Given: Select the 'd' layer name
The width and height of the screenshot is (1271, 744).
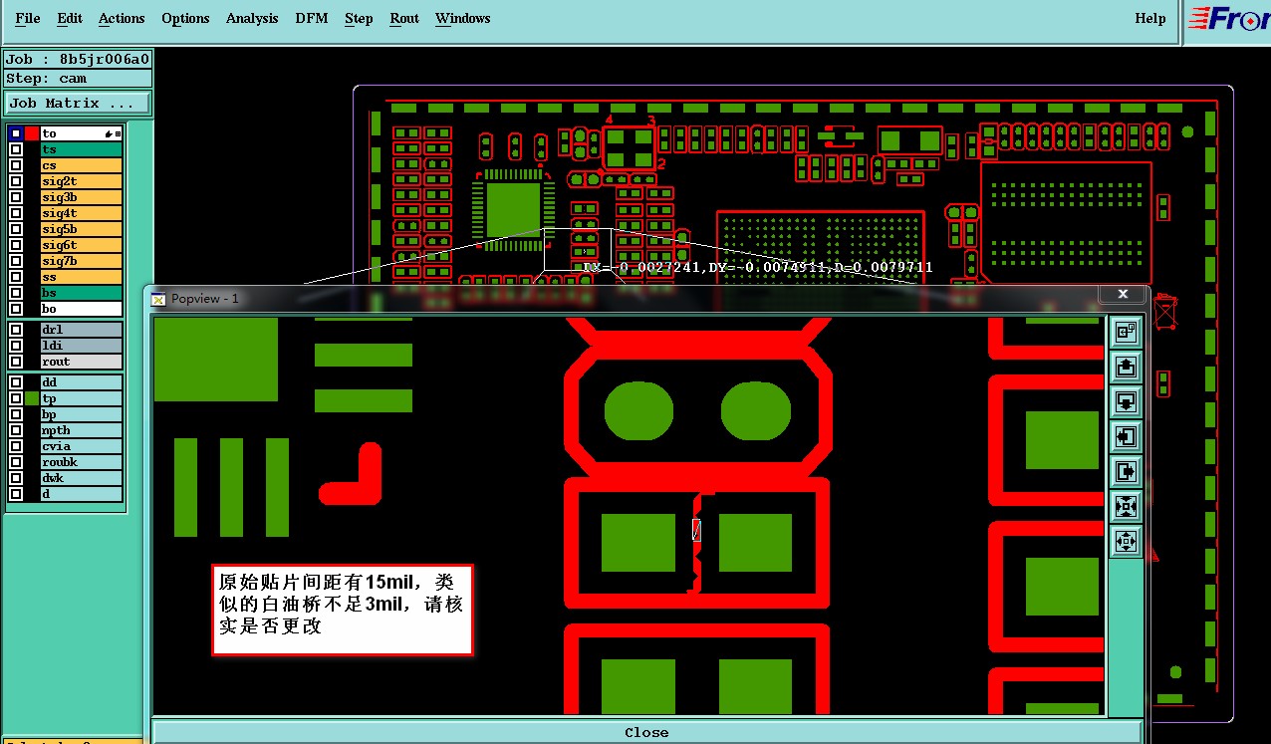Looking at the screenshot, I should pyautogui.click(x=82, y=494).
